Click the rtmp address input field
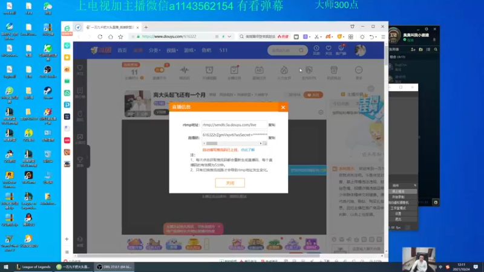 [234, 125]
